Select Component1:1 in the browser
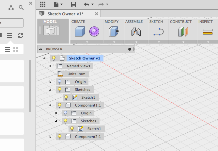The image size is (218, 151). [x=88, y=105]
